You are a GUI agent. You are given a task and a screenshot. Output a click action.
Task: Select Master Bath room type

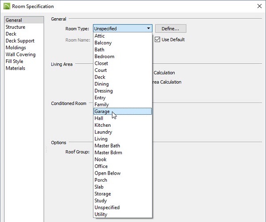click(122, 146)
